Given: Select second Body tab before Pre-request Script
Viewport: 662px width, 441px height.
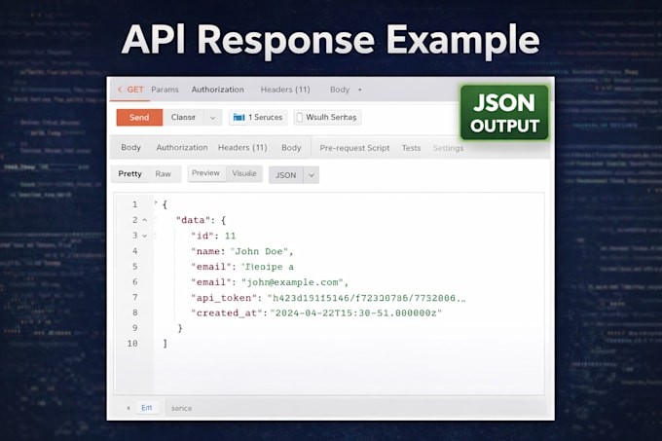Looking at the screenshot, I should [x=291, y=147].
